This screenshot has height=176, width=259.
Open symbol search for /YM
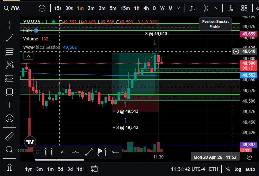(12, 8)
